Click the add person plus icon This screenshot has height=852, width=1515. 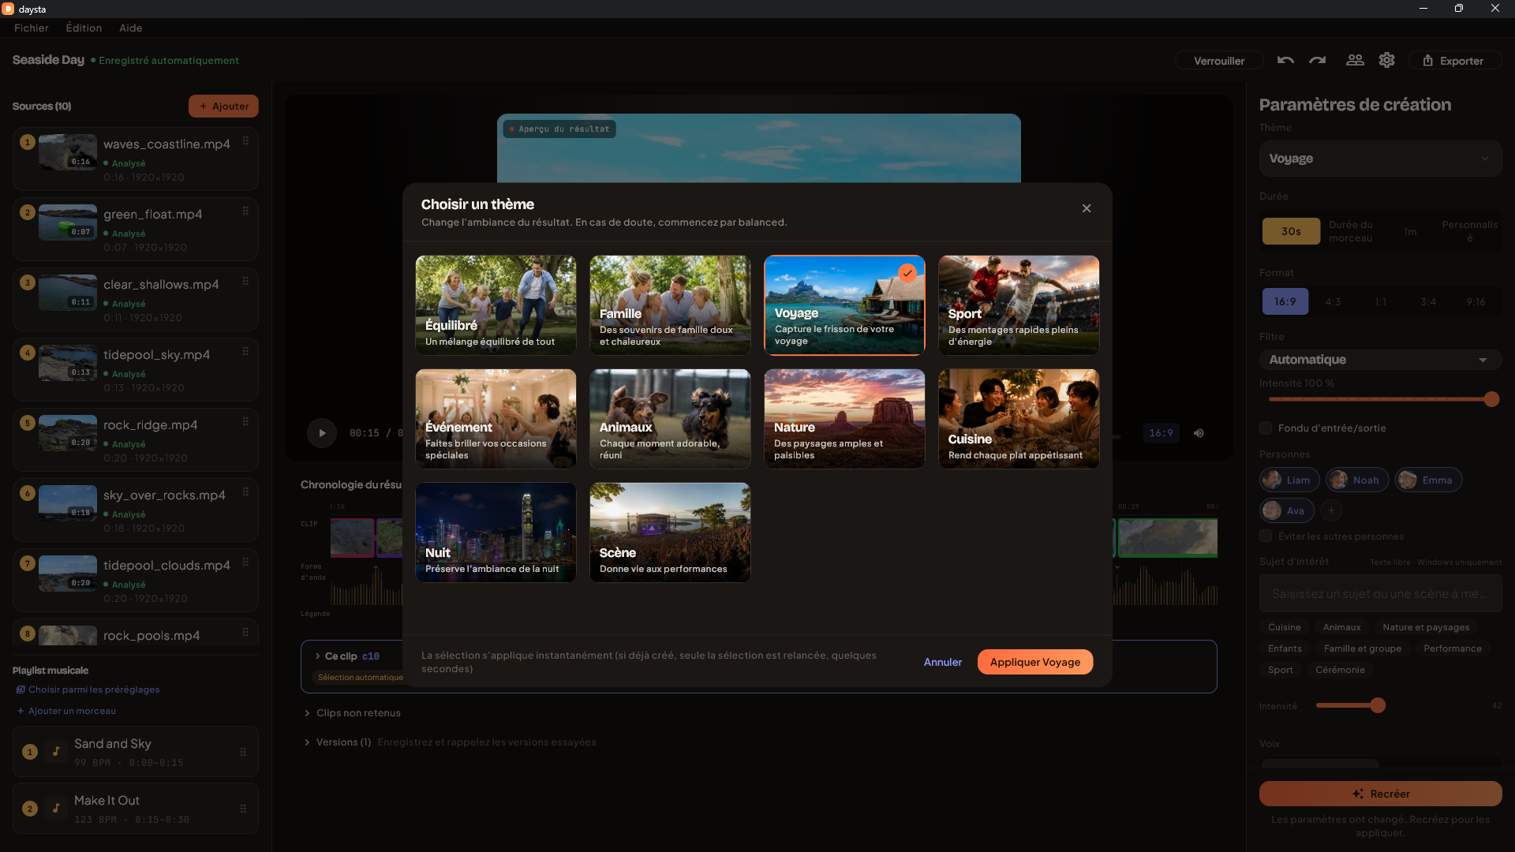pyautogui.click(x=1331, y=510)
